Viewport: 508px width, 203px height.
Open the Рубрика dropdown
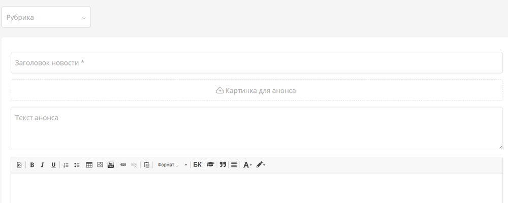(46, 17)
